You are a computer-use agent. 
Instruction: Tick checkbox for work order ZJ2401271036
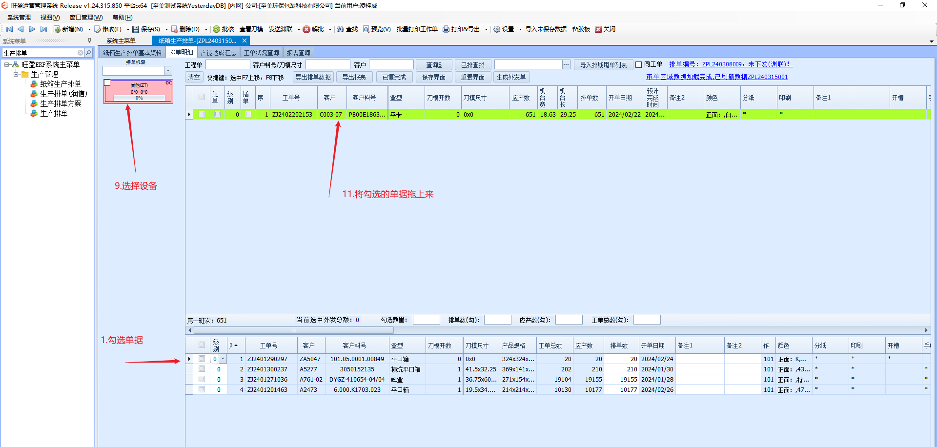202,379
